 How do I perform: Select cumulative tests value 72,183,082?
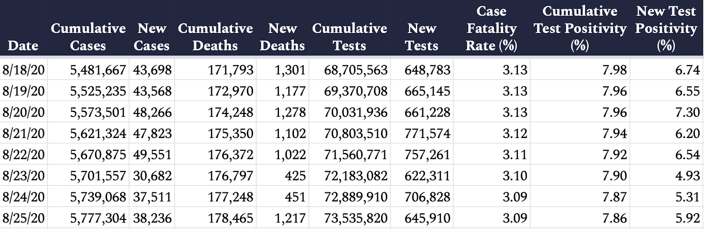356,175
